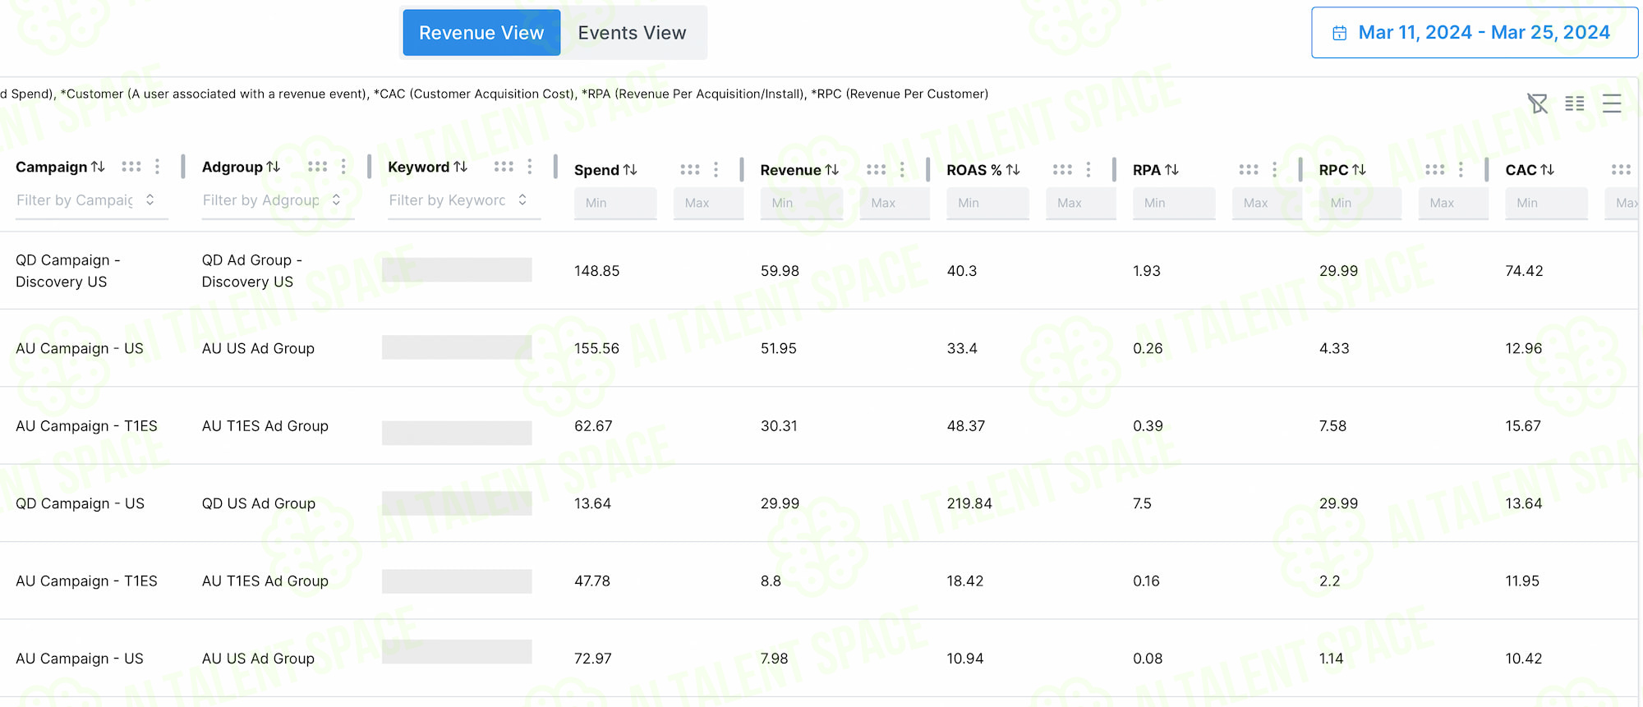Click RPC Min filter field
This screenshot has height=707, width=1643.
coord(1360,203)
